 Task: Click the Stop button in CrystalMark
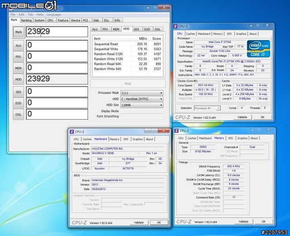coord(128,84)
